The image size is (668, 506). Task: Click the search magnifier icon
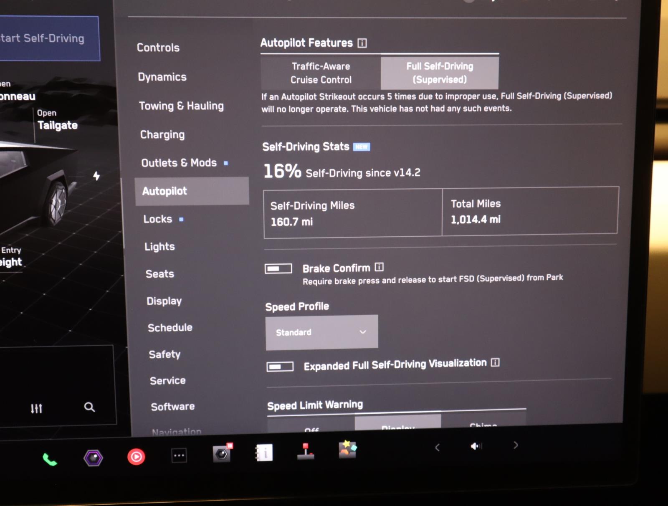tap(89, 407)
